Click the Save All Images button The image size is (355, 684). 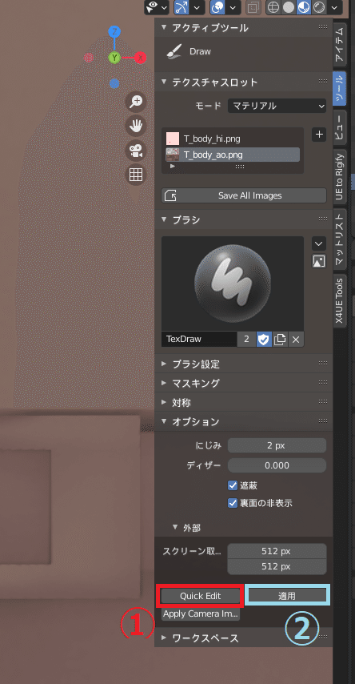tap(244, 195)
